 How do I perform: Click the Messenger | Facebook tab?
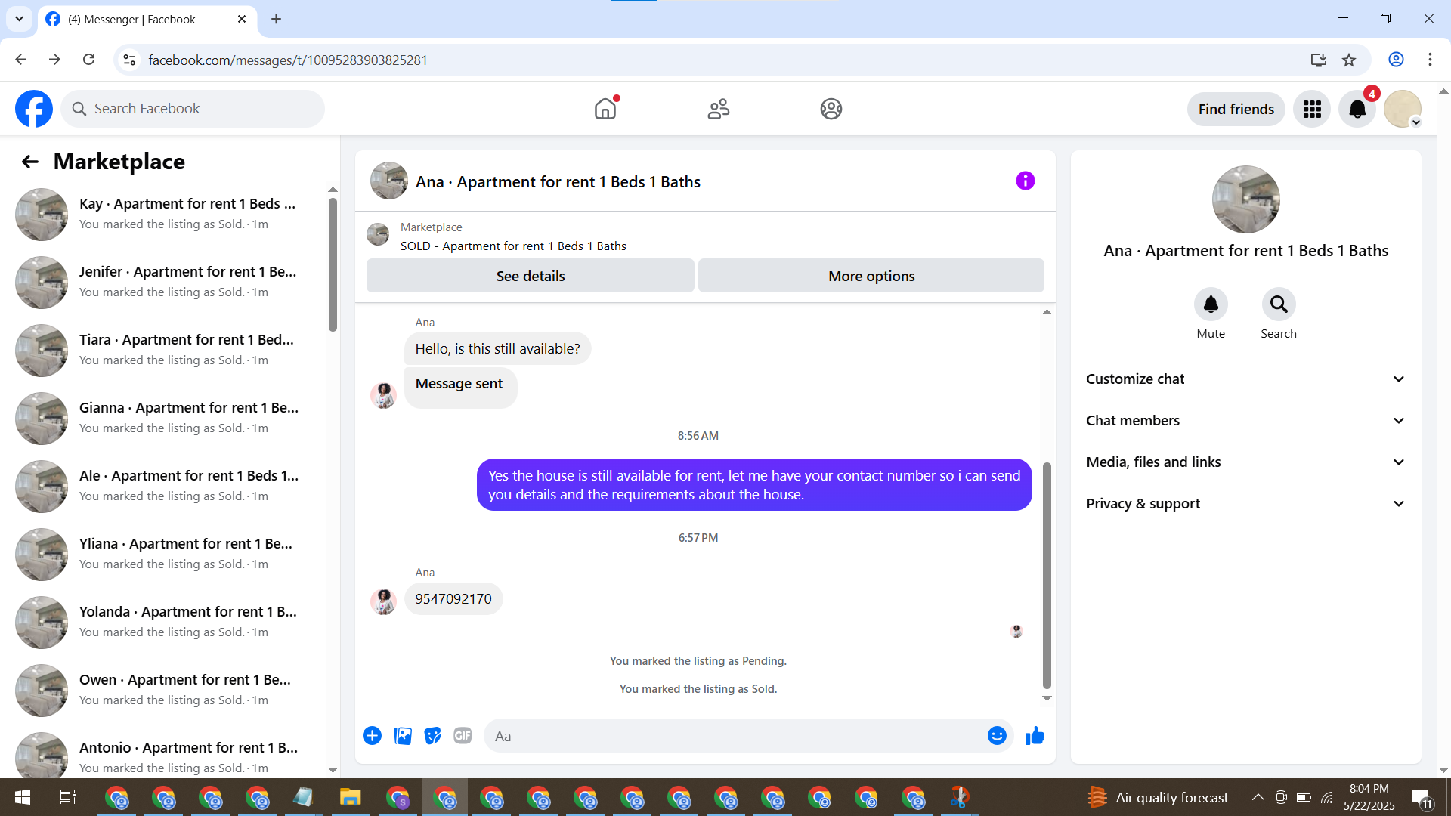[147, 20]
